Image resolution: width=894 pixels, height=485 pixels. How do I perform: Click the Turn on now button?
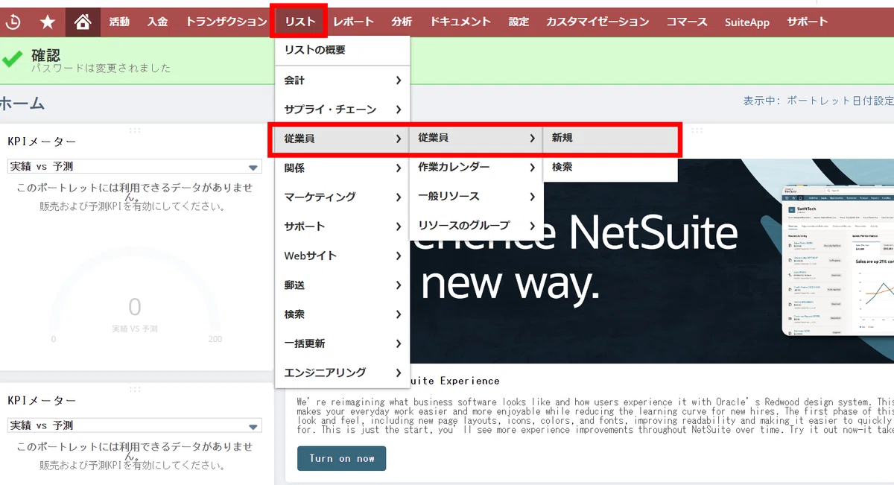tap(341, 458)
